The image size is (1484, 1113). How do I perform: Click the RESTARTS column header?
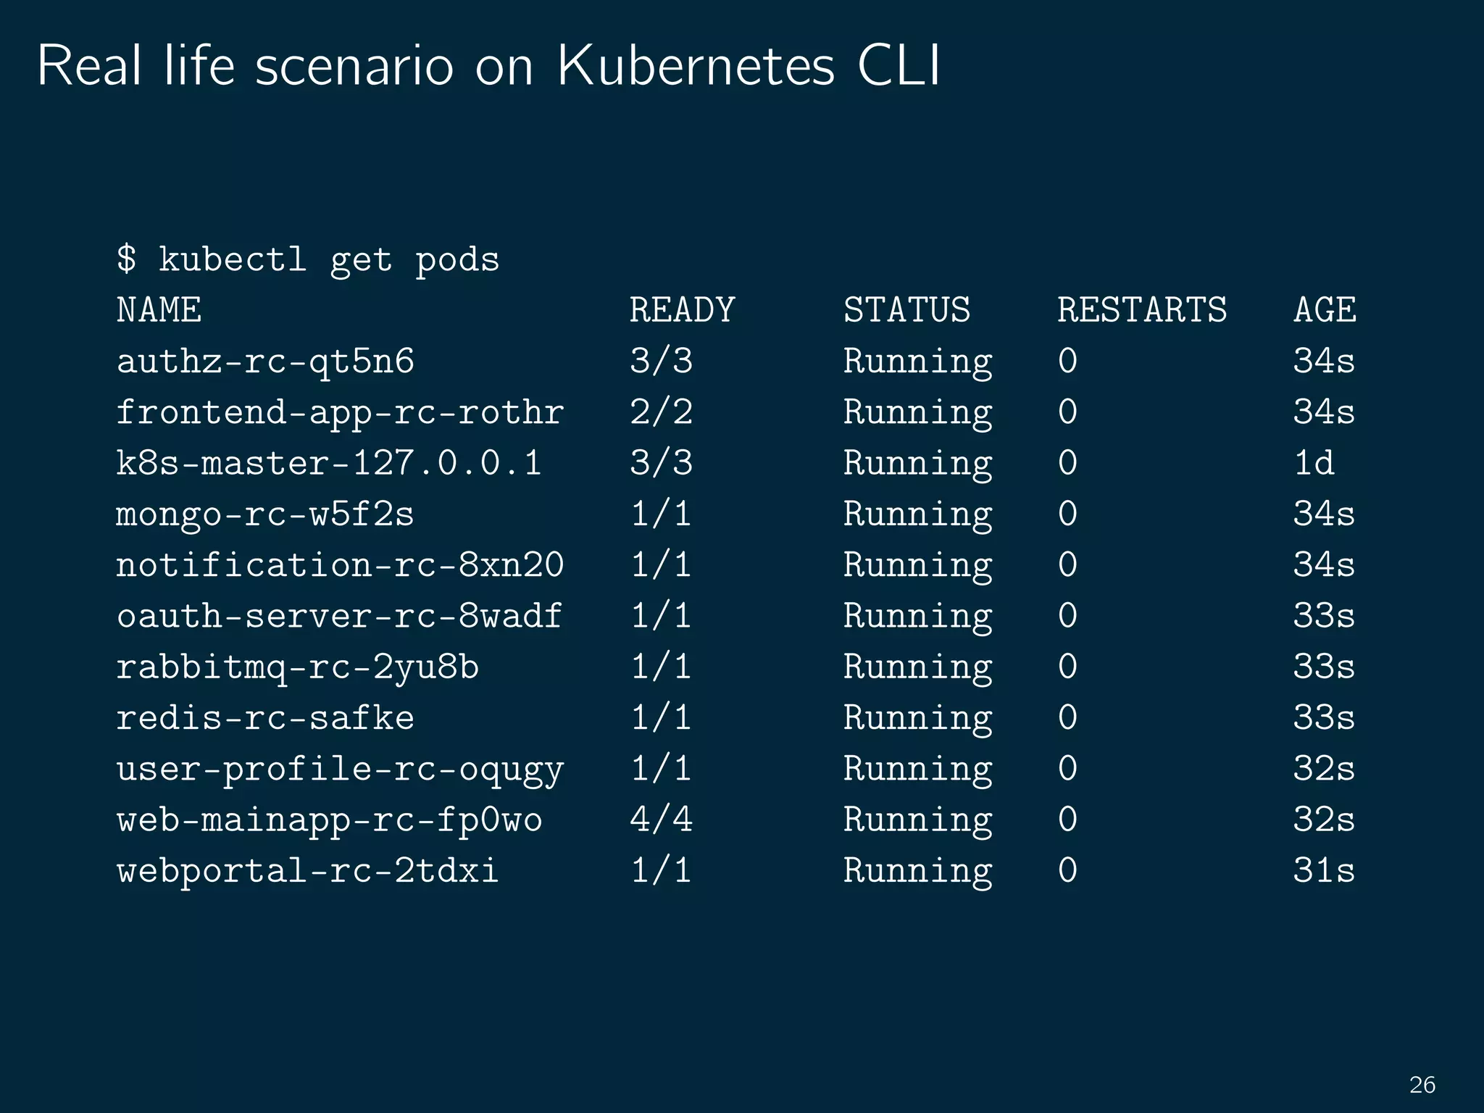pyautogui.click(x=1142, y=311)
